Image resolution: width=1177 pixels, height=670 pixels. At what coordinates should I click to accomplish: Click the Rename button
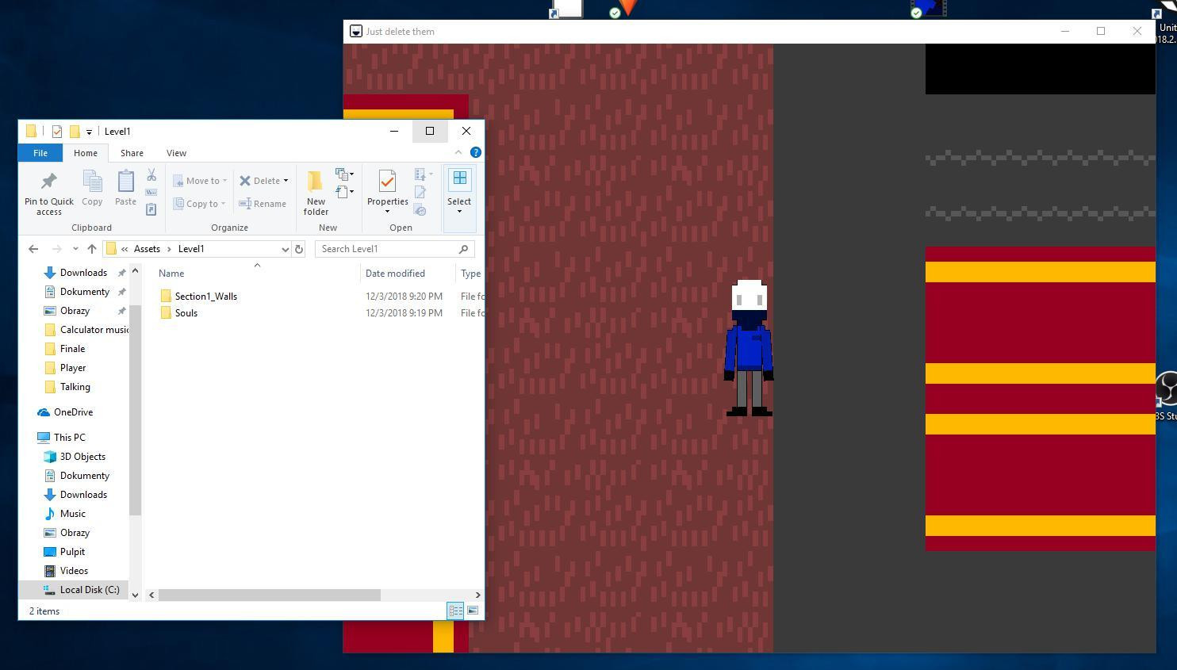tap(263, 204)
